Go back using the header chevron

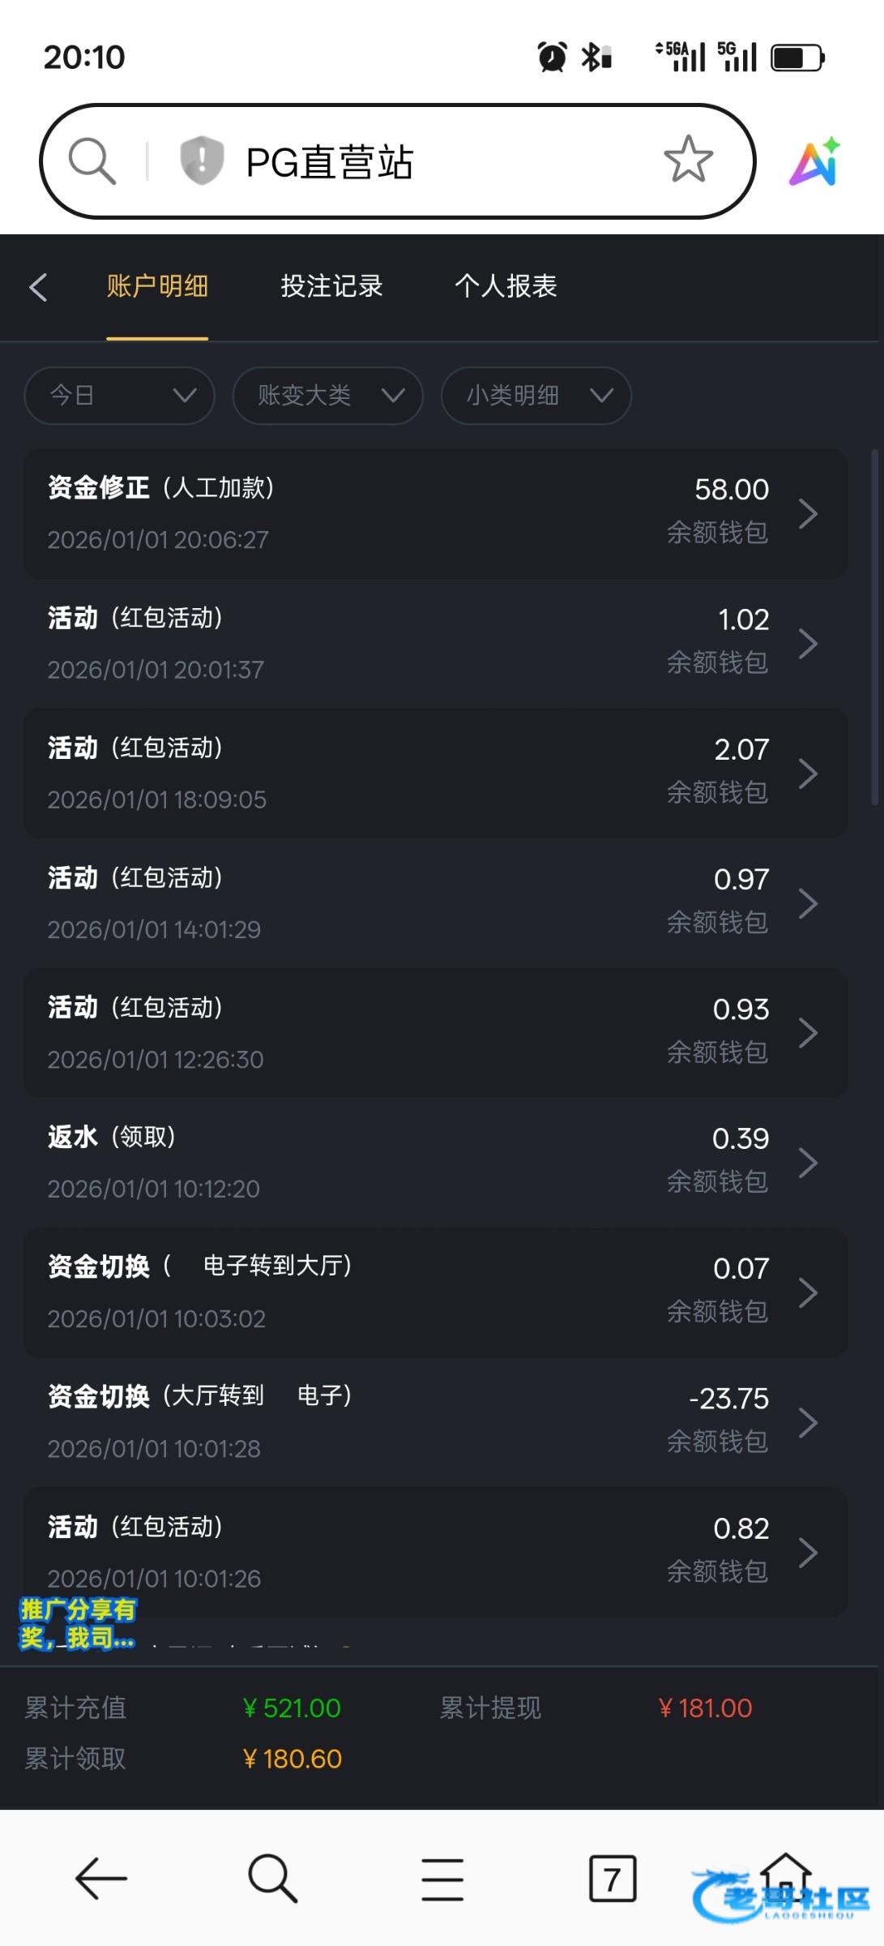38,287
